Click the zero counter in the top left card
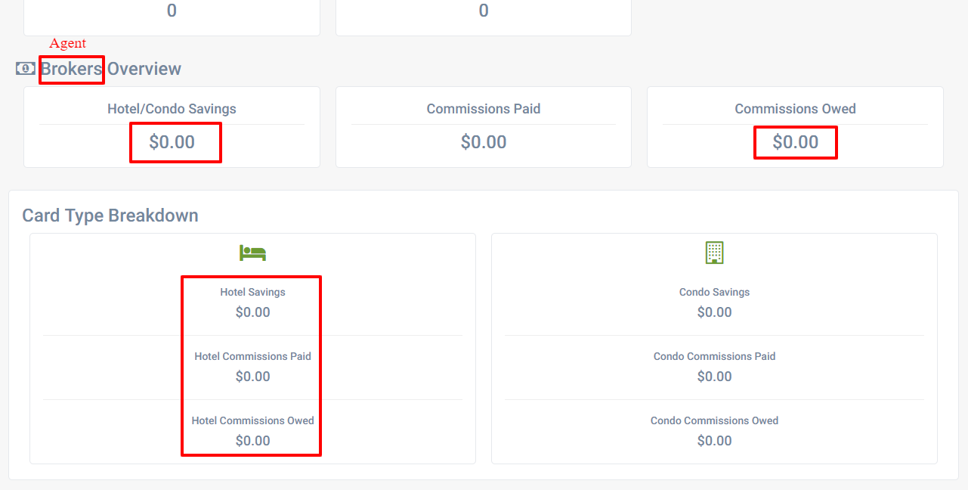968x490 pixels. [172, 11]
